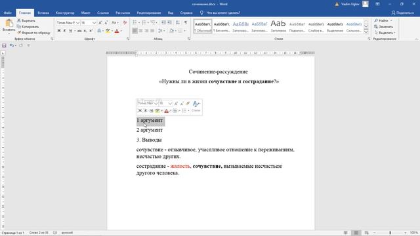The image size is (420, 236).
Task: Click the red word жалость in the document
Action: tap(180, 166)
